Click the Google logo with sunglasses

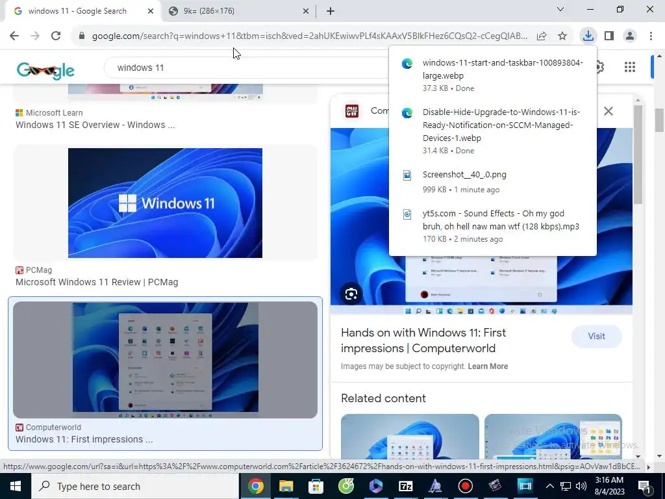click(x=45, y=70)
